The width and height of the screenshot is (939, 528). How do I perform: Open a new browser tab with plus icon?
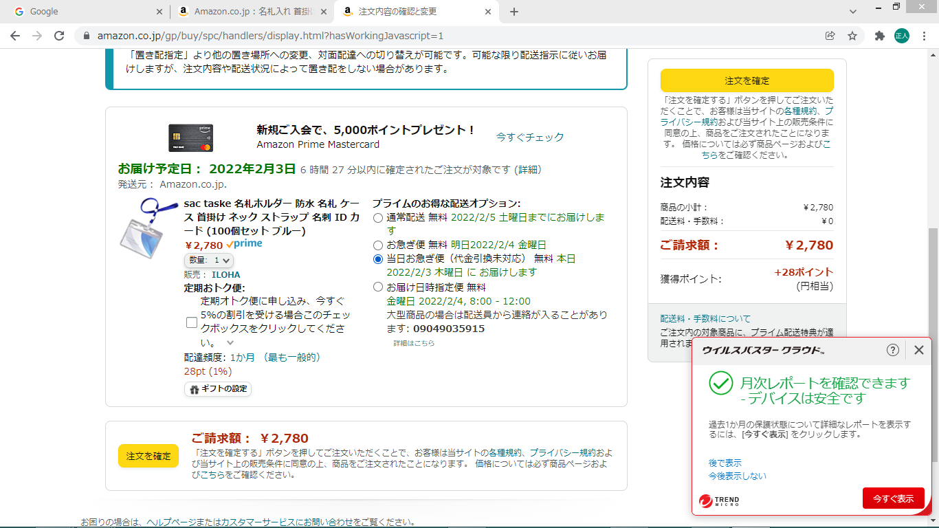pos(514,12)
